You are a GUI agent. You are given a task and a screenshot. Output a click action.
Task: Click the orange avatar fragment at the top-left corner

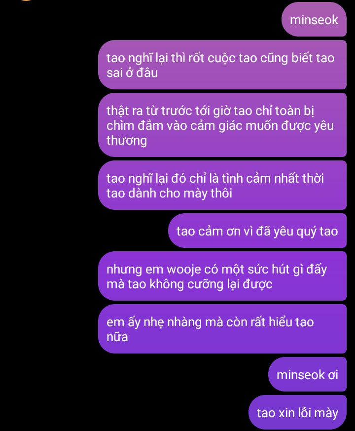coord(25,0)
